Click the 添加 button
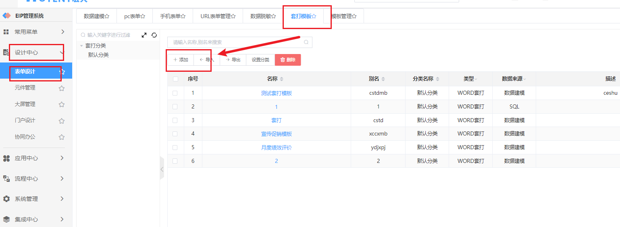The width and height of the screenshot is (620, 227). [181, 60]
